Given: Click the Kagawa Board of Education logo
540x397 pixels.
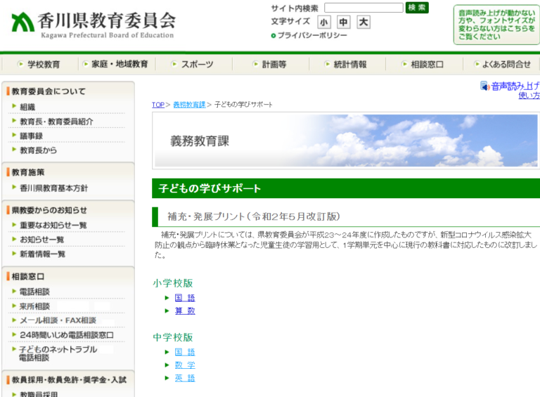Looking at the screenshot, I should (x=94, y=25).
